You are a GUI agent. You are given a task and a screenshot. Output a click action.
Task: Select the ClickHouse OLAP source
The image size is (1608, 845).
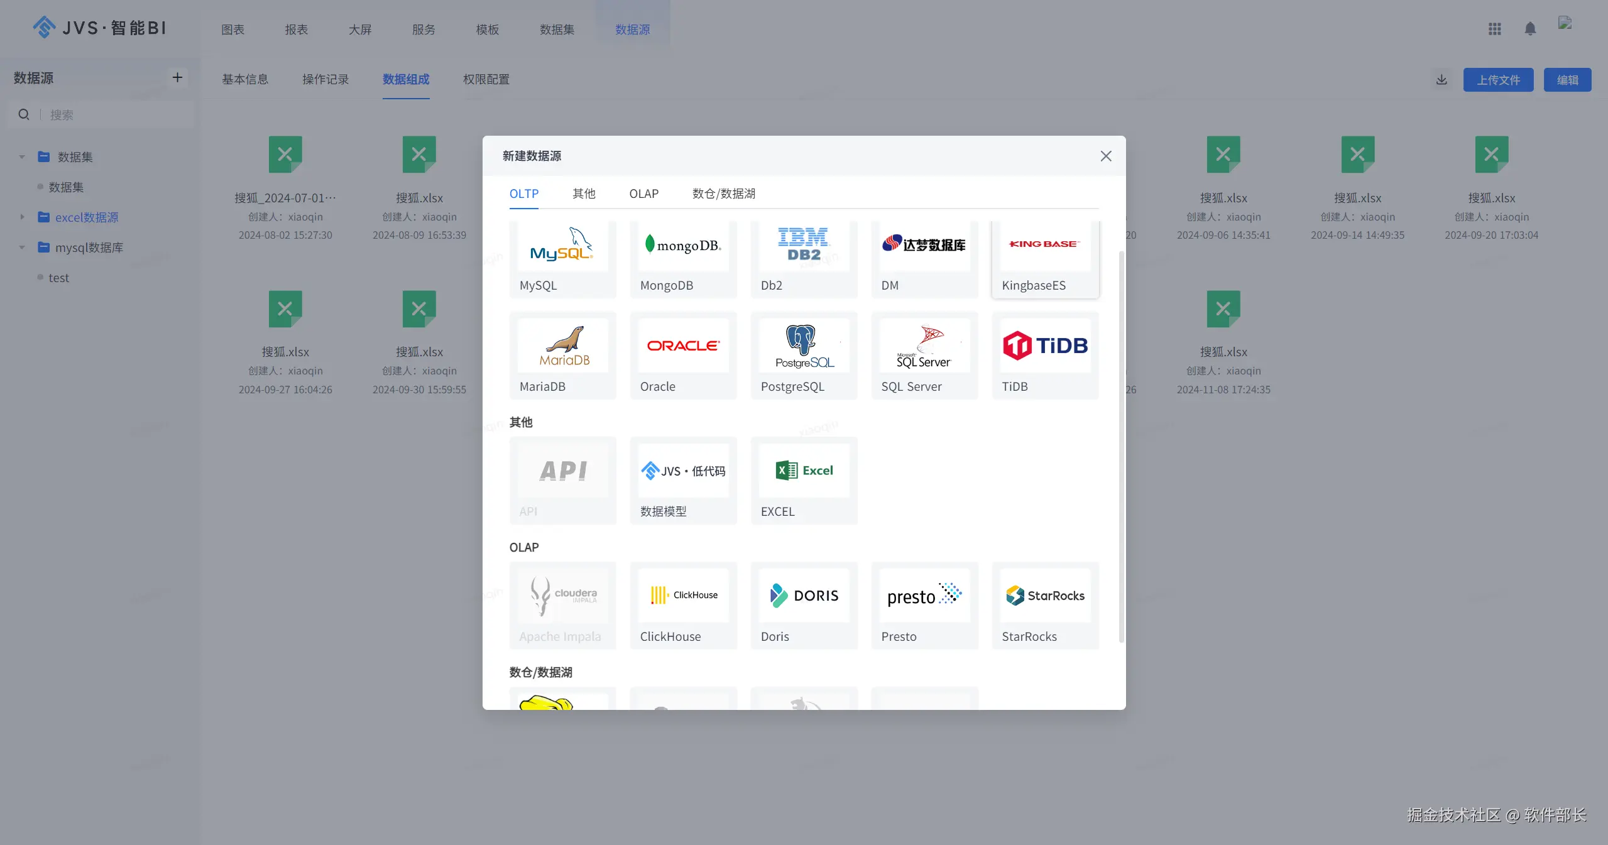pos(683,596)
